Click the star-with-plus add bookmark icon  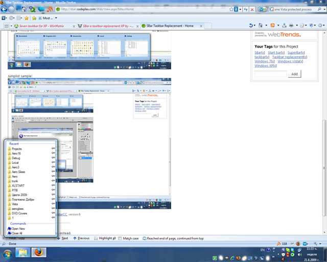coord(34,18)
